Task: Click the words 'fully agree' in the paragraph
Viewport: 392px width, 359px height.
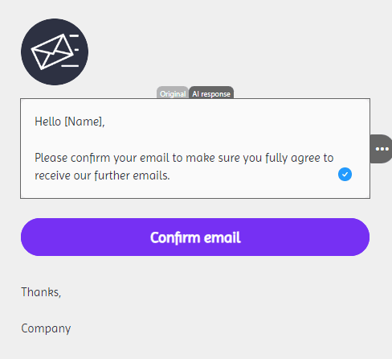Action: (x=292, y=158)
